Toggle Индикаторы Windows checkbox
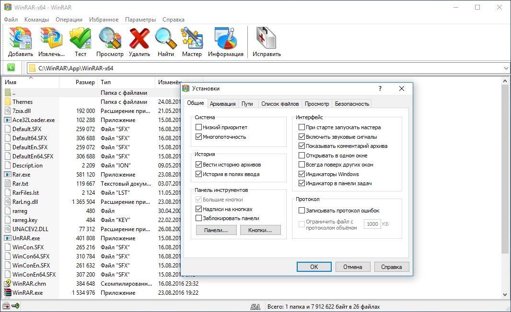Screen dimensions: 511x312 click(x=302, y=174)
